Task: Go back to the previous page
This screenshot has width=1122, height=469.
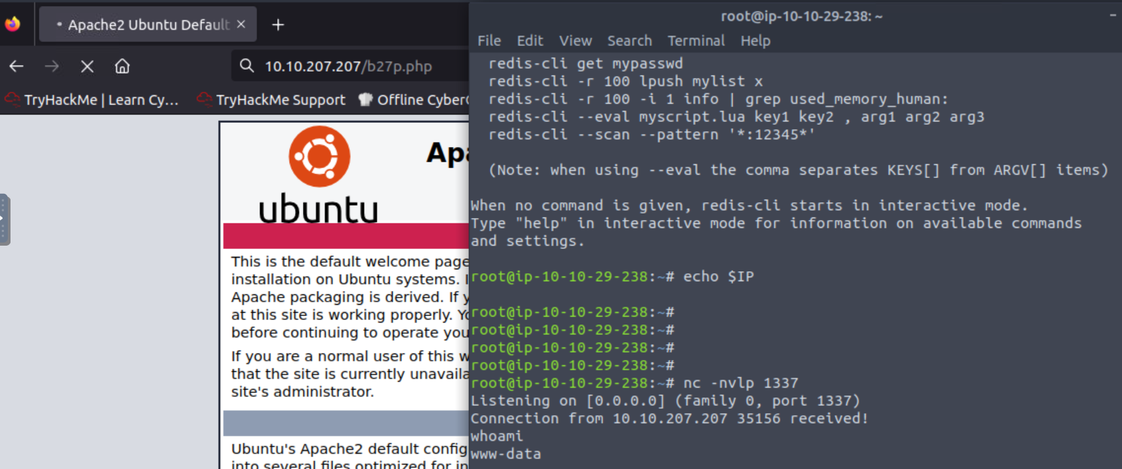Action: (16, 66)
